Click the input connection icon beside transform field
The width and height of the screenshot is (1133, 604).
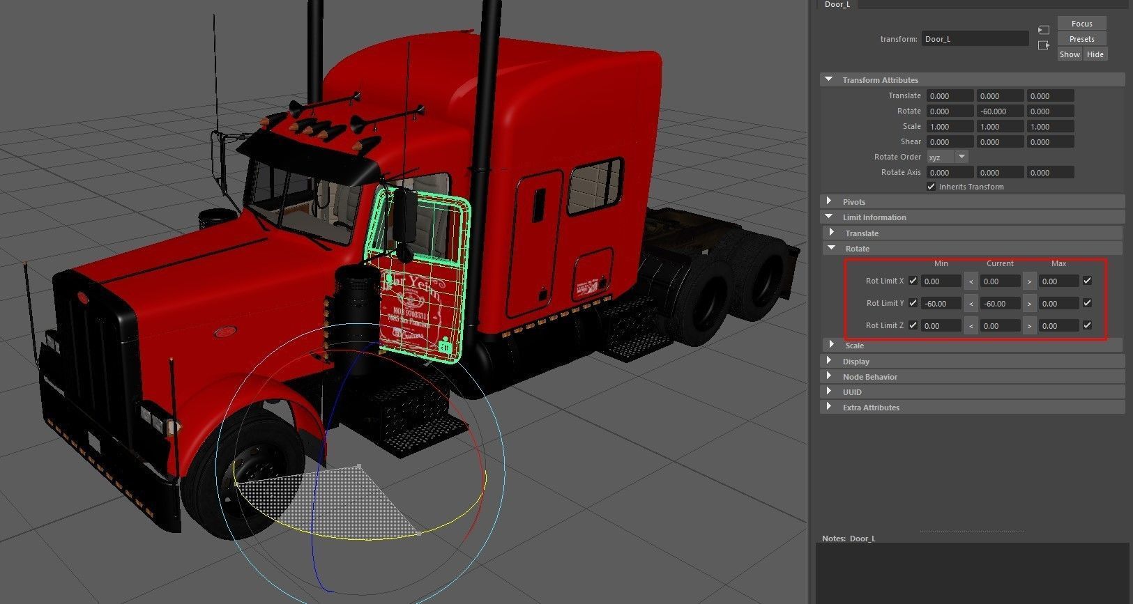pyautogui.click(x=1043, y=30)
